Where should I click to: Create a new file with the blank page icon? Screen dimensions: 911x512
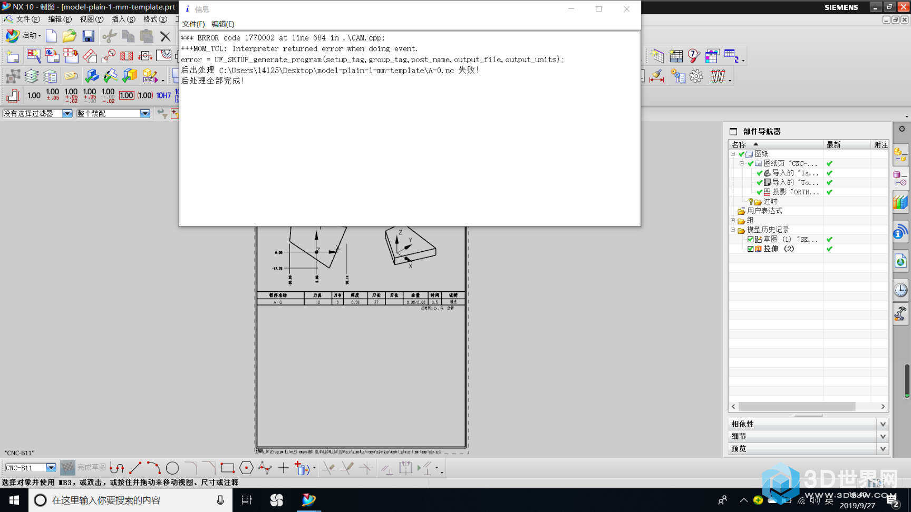[x=51, y=36]
